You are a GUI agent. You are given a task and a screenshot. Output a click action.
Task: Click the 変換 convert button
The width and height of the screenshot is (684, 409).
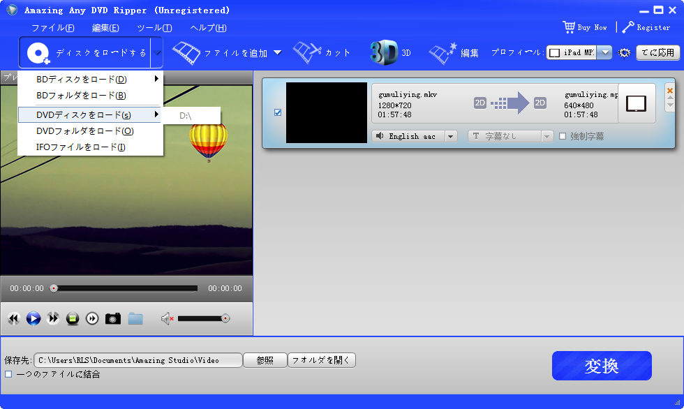coord(602,366)
